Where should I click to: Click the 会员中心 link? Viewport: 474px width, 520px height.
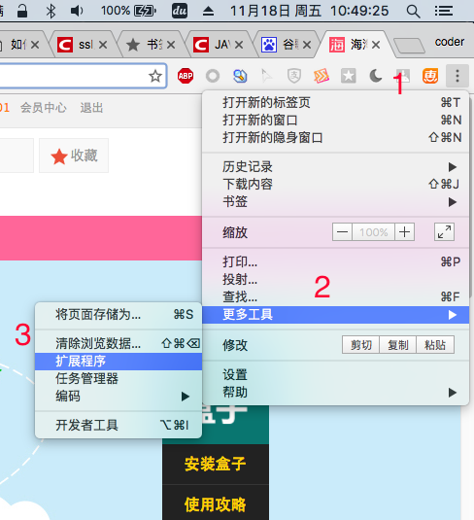point(44,108)
